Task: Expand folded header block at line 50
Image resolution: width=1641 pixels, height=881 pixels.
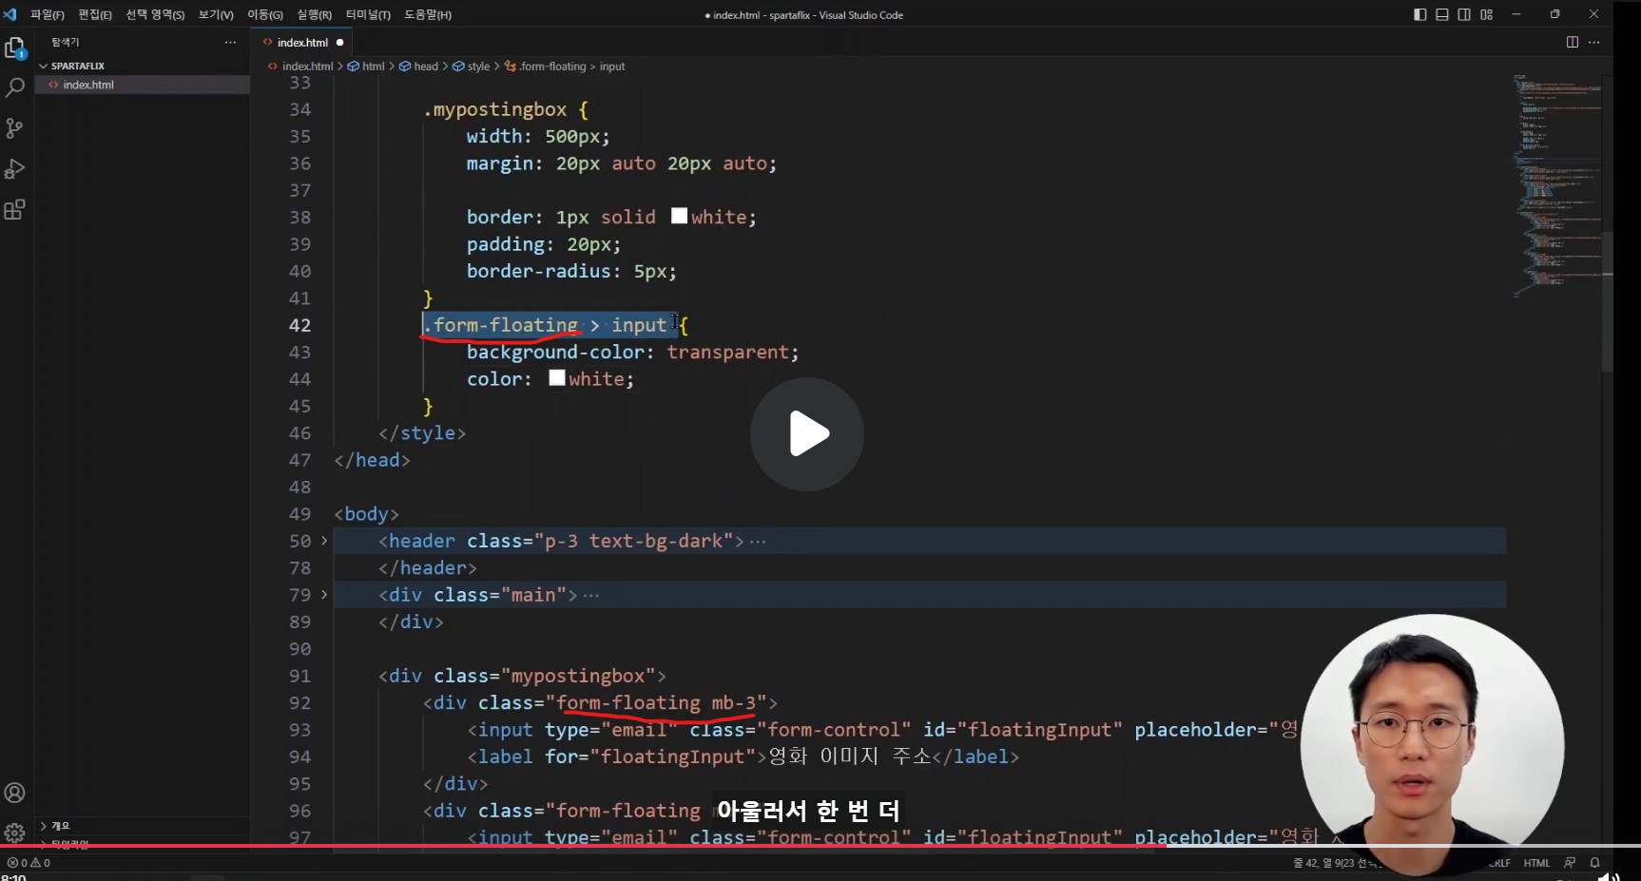Action: coord(324,541)
